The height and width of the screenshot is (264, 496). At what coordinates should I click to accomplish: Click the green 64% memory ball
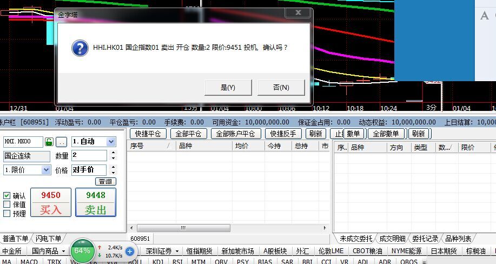82,251
